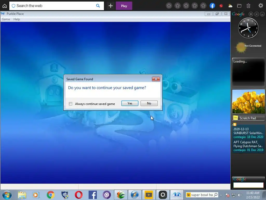Click the Not Connected weather gadget
The height and width of the screenshot is (200, 266).
point(249,47)
